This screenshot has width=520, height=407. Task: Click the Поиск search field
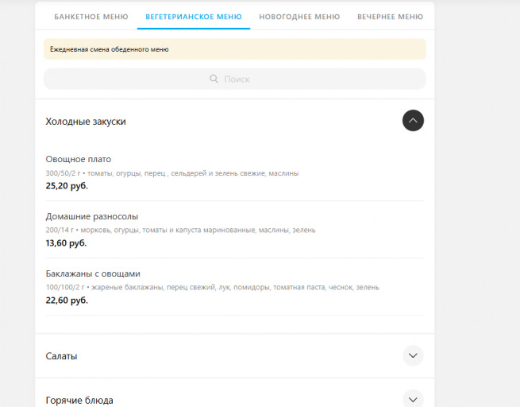pos(235,79)
